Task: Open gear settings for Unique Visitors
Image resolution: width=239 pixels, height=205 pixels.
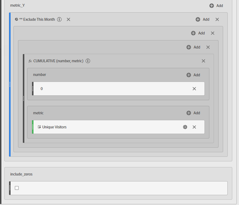Action: [185, 127]
